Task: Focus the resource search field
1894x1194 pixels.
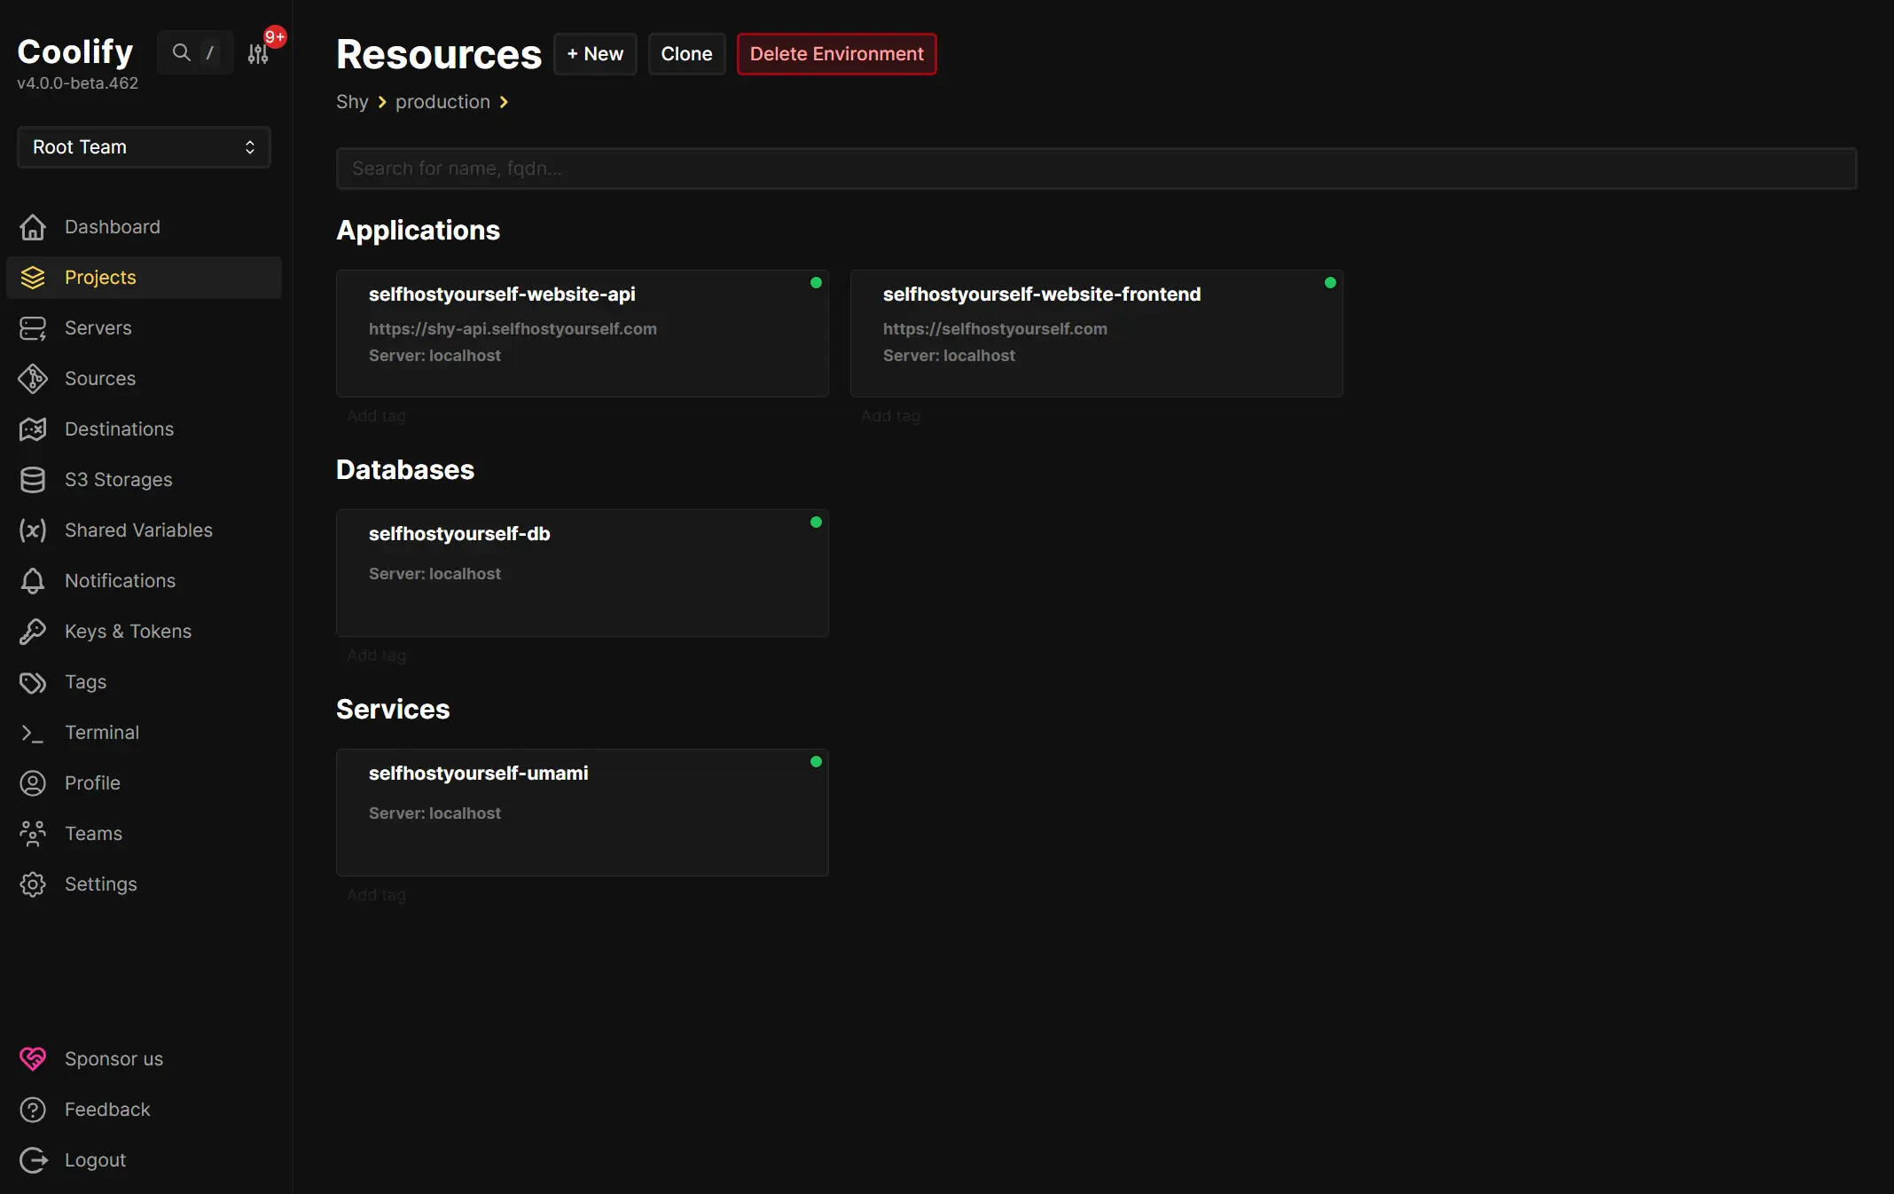Action: tap(1096, 169)
